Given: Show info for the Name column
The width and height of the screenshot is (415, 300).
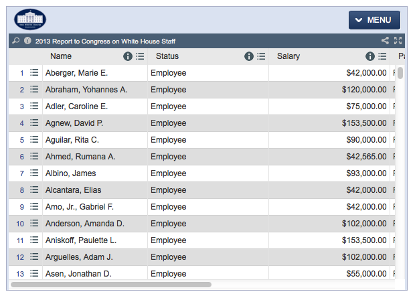Looking at the screenshot, I should tap(128, 57).
